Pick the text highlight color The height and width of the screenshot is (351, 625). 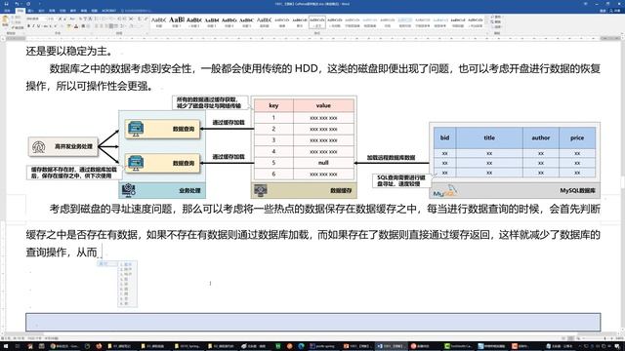point(69,26)
